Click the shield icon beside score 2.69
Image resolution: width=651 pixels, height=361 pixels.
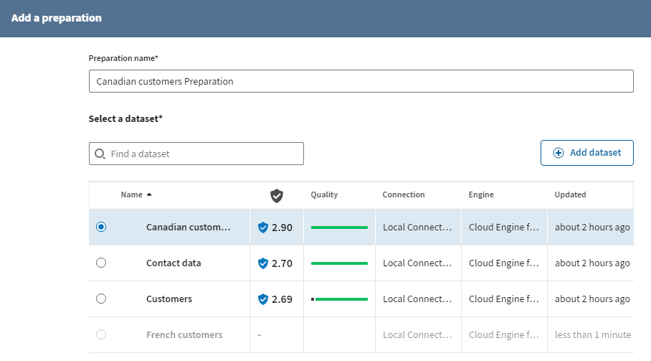[263, 299]
